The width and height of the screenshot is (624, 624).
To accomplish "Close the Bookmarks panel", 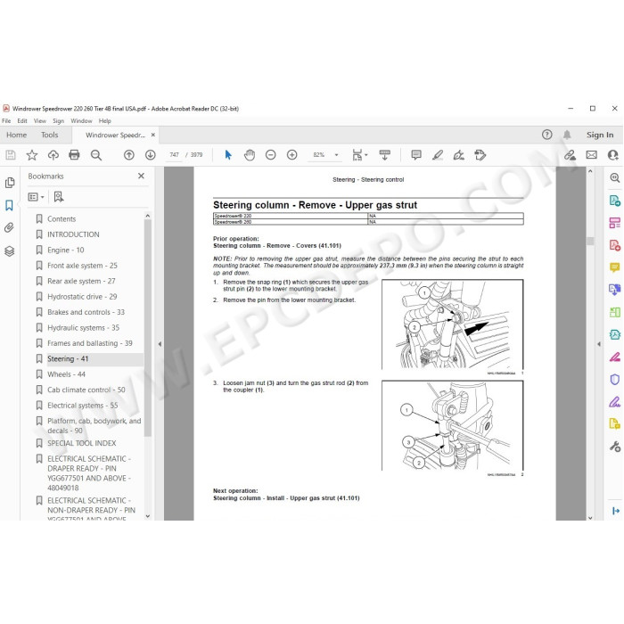I will [141, 176].
